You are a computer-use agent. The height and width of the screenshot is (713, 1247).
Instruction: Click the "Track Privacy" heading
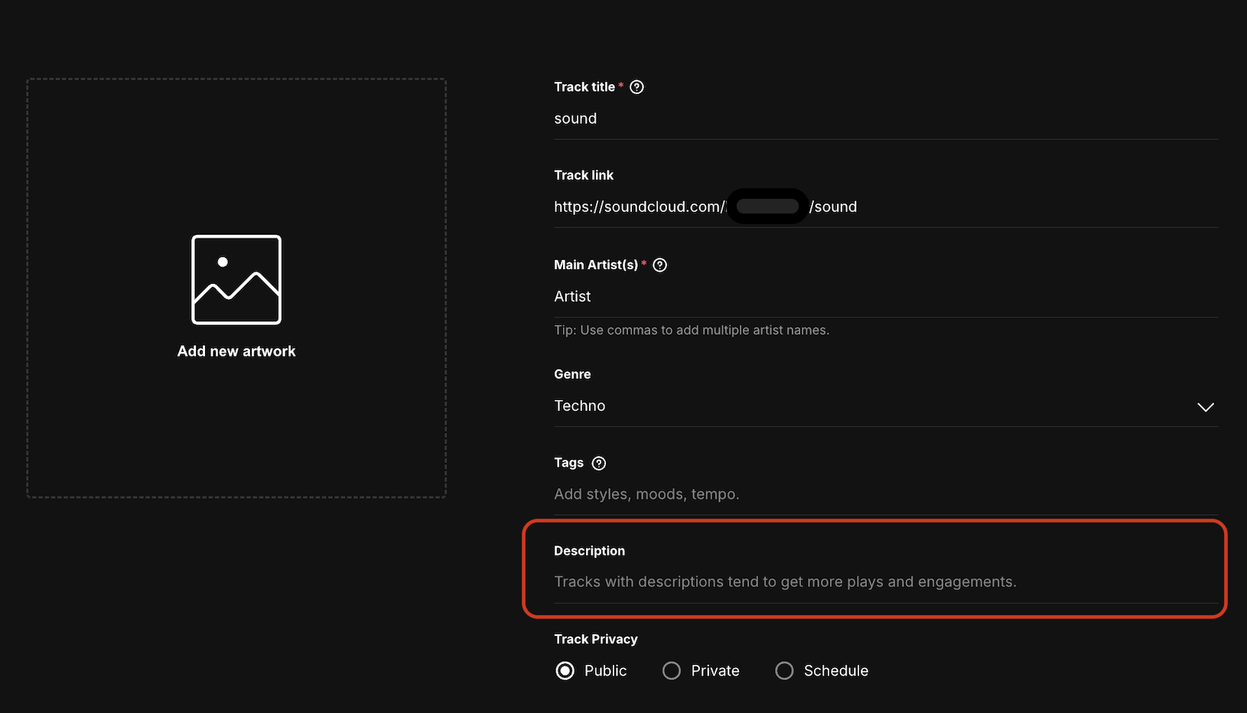(x=595, y=640)
